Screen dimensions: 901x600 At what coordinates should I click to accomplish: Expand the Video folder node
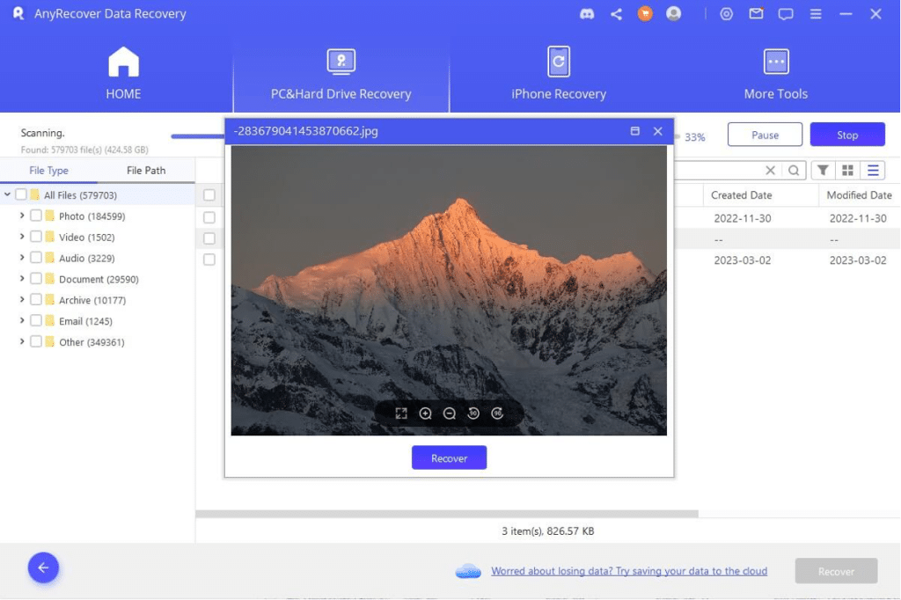point(22,237)
